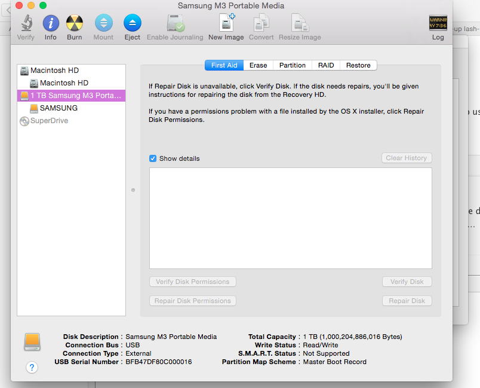Image resolution: width=480 pixels, height=388 pixels.
Task: Click the yellow minimize window button
Action: [x=31, y=5]
